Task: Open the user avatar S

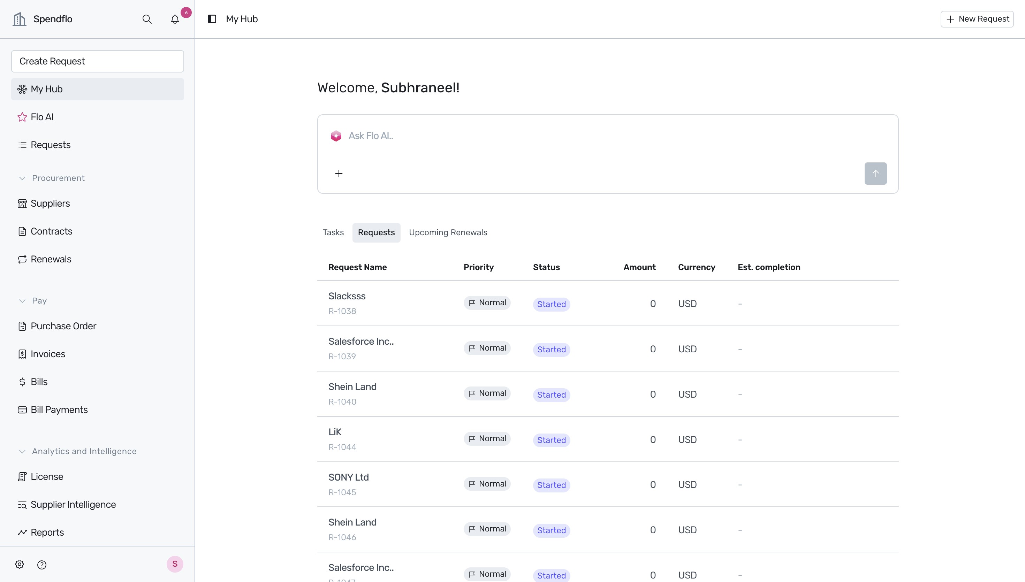Action: coord(175,564)
